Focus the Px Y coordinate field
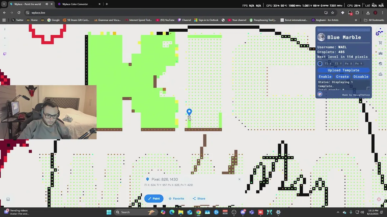 [359, 64]
